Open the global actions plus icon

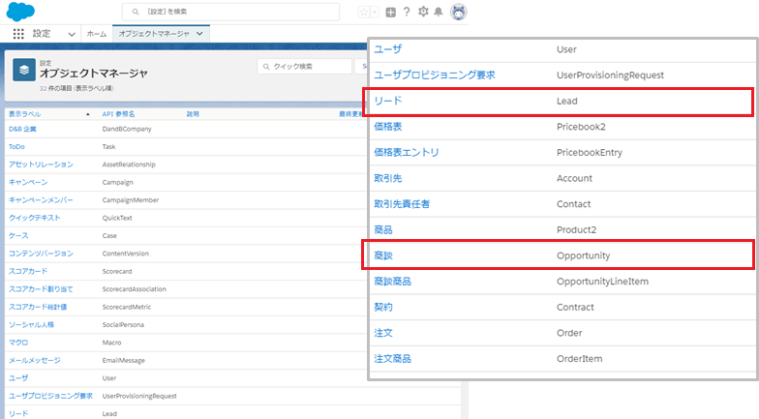[390, 13]
